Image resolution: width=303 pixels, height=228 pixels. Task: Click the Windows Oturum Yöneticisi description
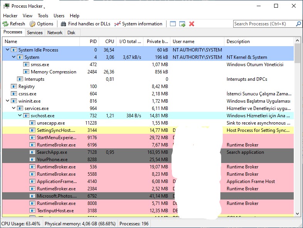tap(255, 64)
